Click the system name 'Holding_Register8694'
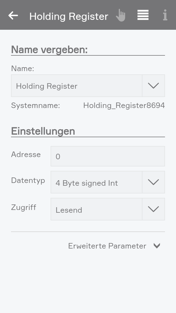This screenshot has width=176, height=313. tap(124, 106)
